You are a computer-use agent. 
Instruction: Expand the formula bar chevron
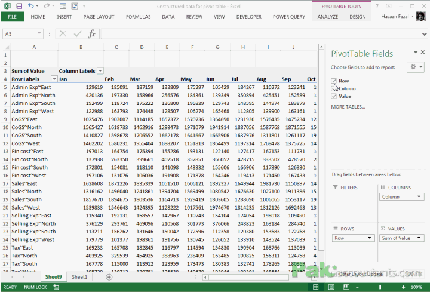click(x=424, y=34)
